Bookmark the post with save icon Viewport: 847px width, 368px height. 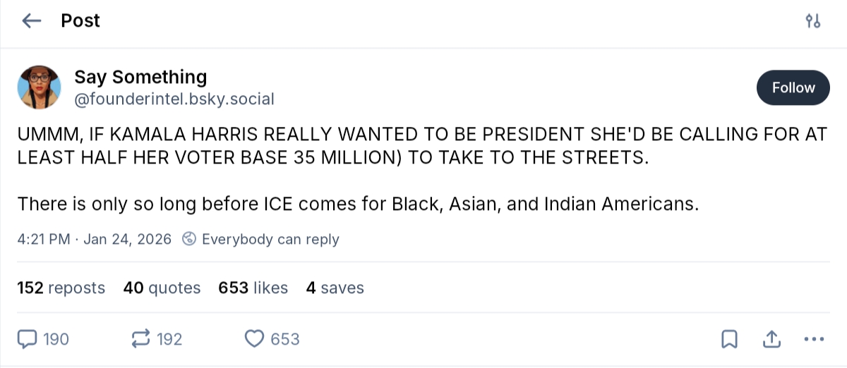click(x=729, y=339)
